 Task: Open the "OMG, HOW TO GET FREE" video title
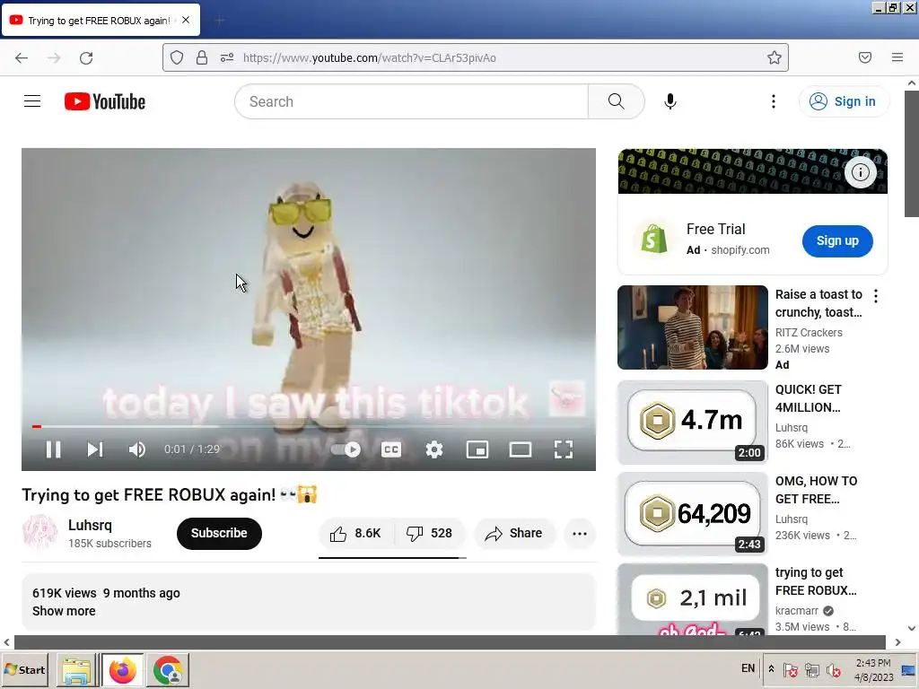tap(816, 490)
